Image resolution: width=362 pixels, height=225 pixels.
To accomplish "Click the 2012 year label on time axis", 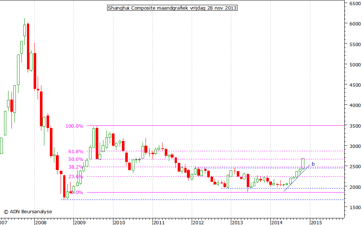I will point(198,222).
